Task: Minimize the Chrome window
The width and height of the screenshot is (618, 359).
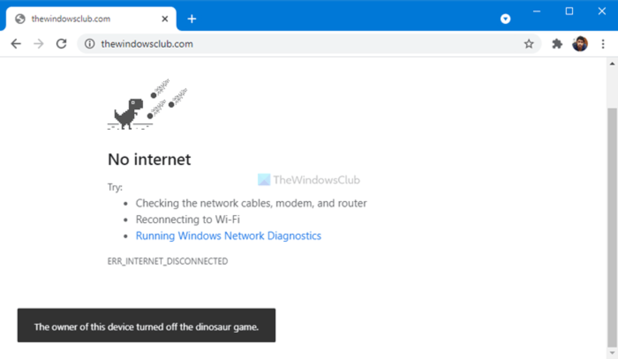Action: click(537, 11)
